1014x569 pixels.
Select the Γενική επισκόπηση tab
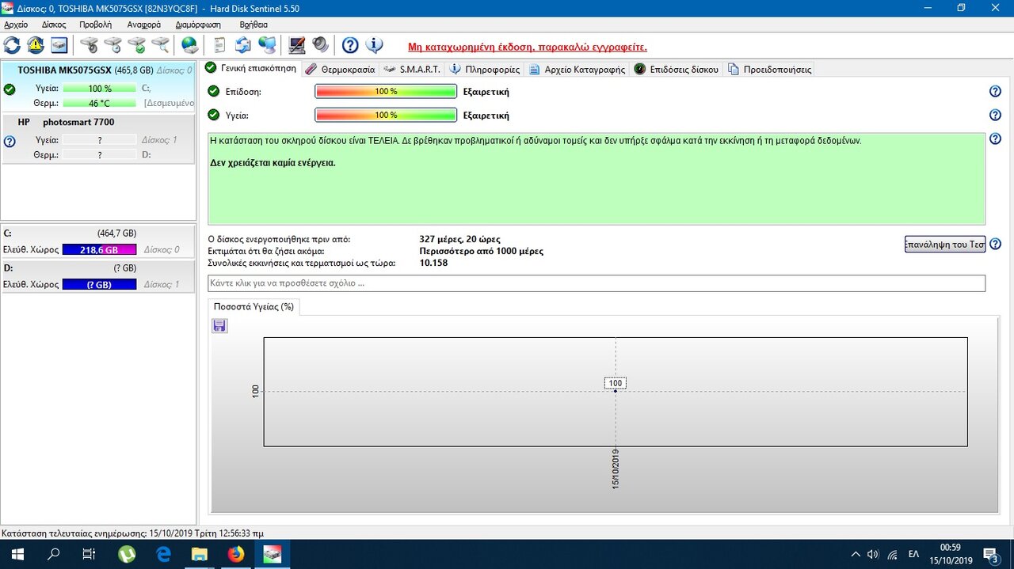(251, 68)
